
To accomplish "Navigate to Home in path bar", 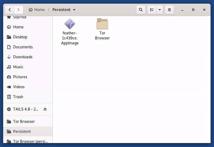I will (x=37, y=10).
